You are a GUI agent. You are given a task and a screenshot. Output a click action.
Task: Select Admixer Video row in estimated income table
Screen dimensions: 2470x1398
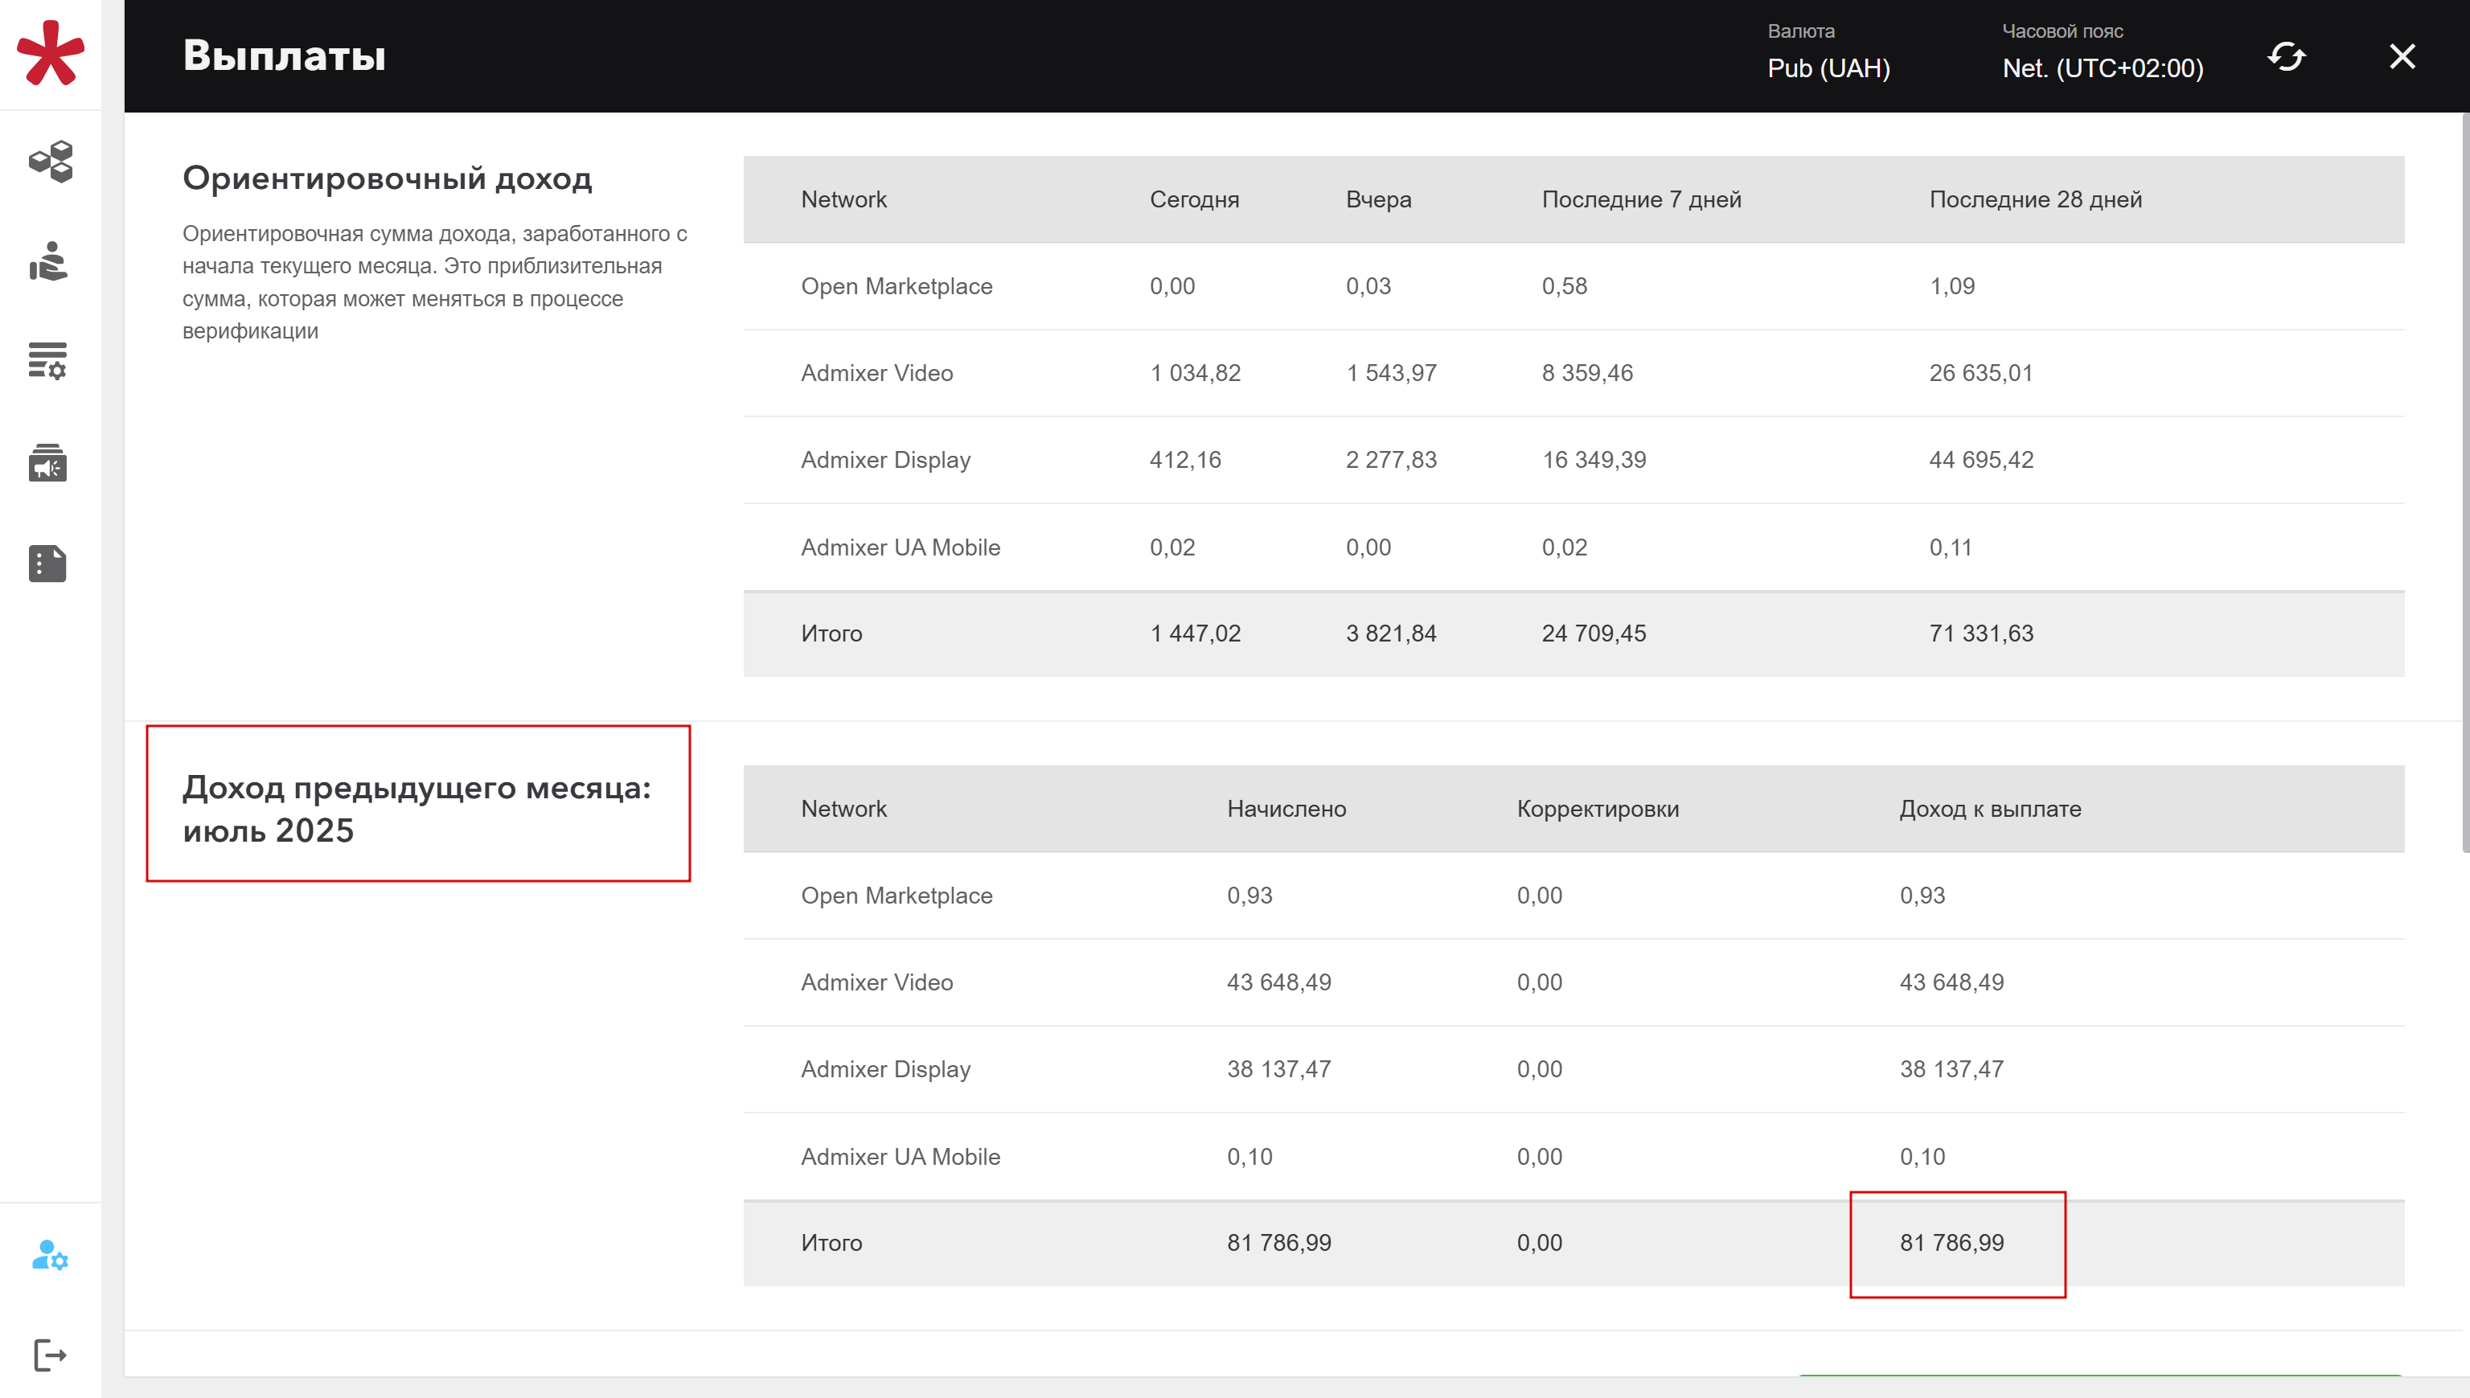click(x=1573, y=372)
